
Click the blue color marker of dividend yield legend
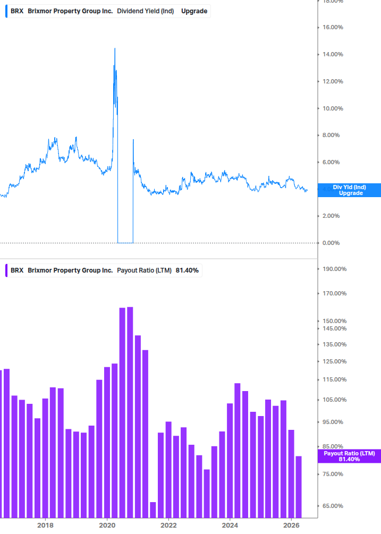pos(6,11)
